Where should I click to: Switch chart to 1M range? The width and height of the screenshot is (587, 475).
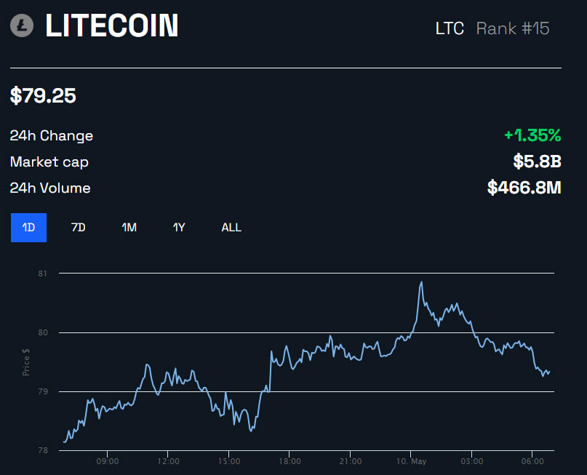tap(129, 228)
